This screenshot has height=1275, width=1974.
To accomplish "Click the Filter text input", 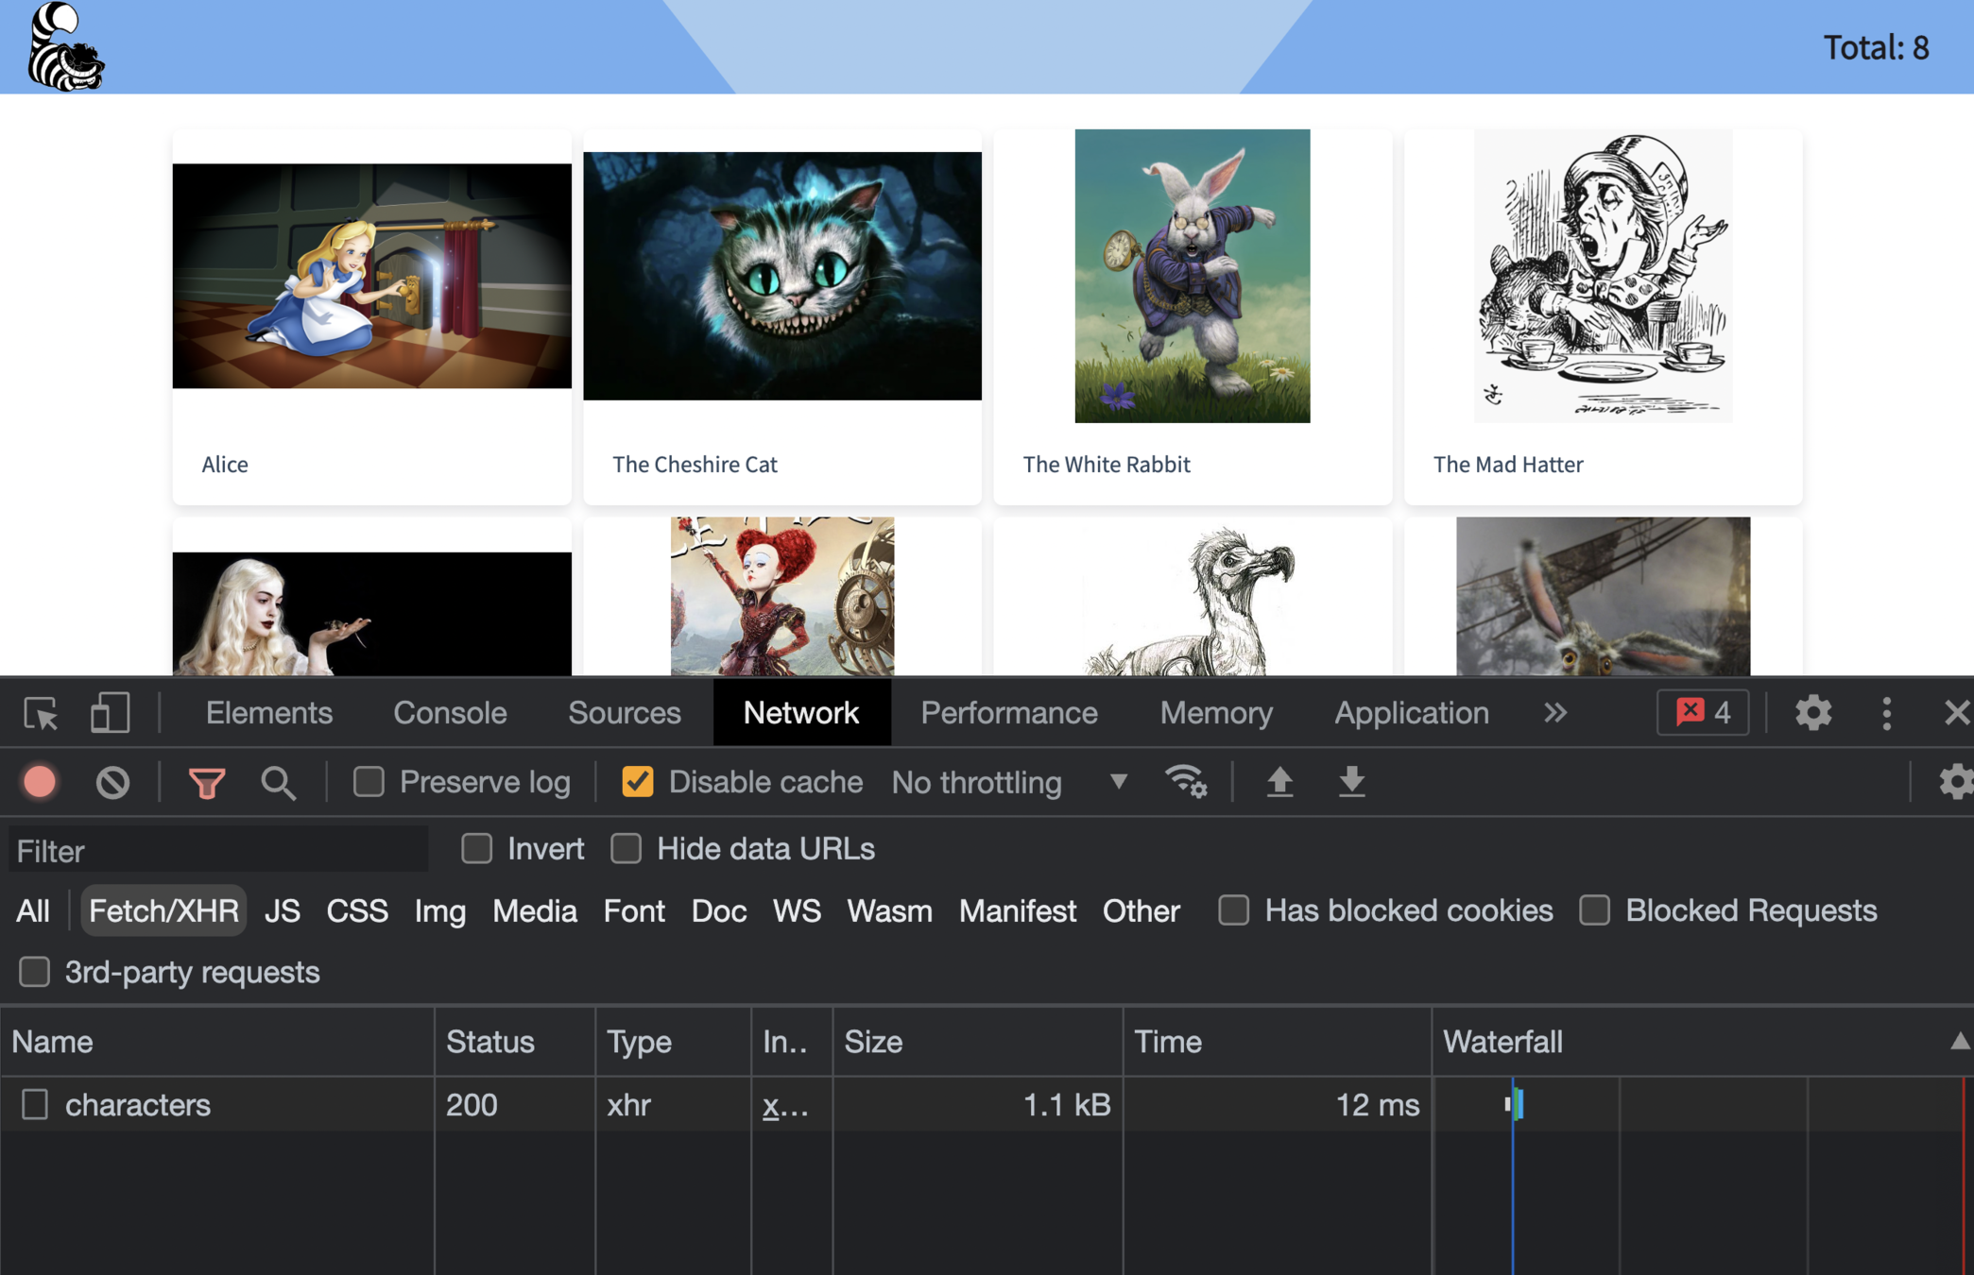I will (217, 851).
